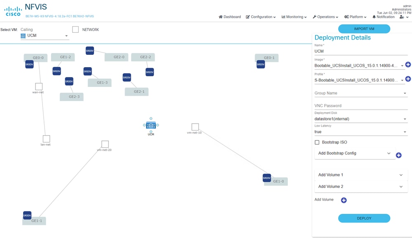Click the GE1-3 interface node
412x239 pixels.
(99, 82)
